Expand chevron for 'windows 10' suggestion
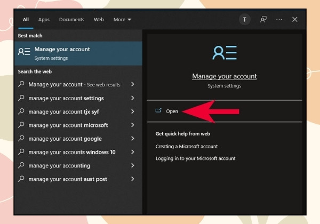 133,152
